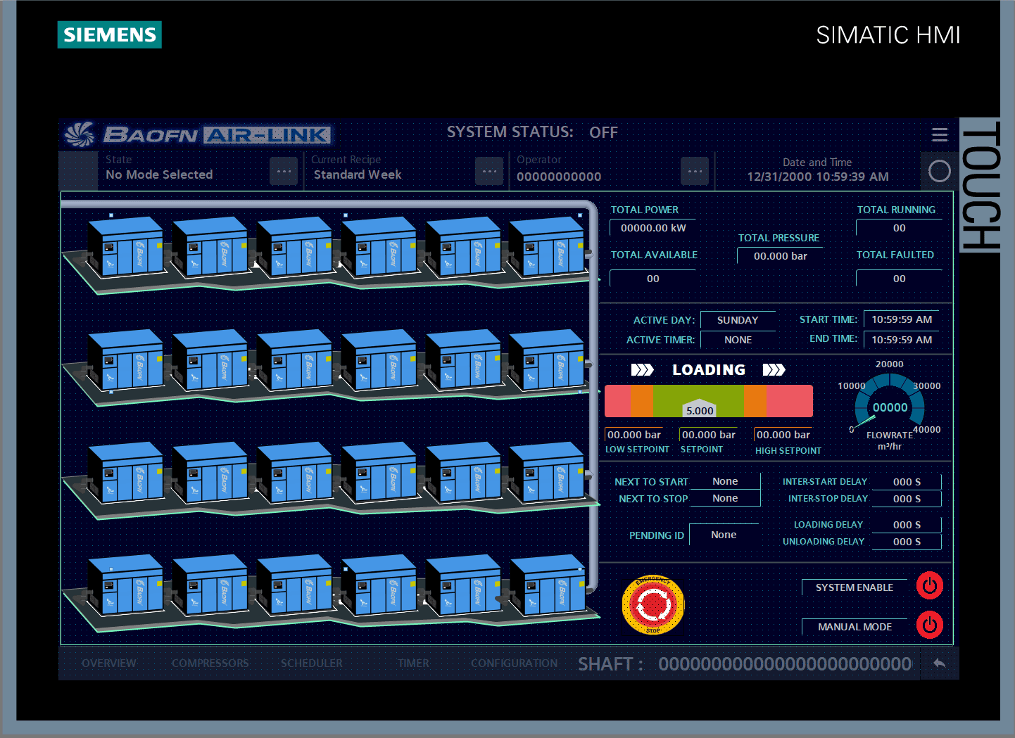Click the Total Power value 00000.00 kW
This screenshot has height=738, width=1015.
[653, 228]
